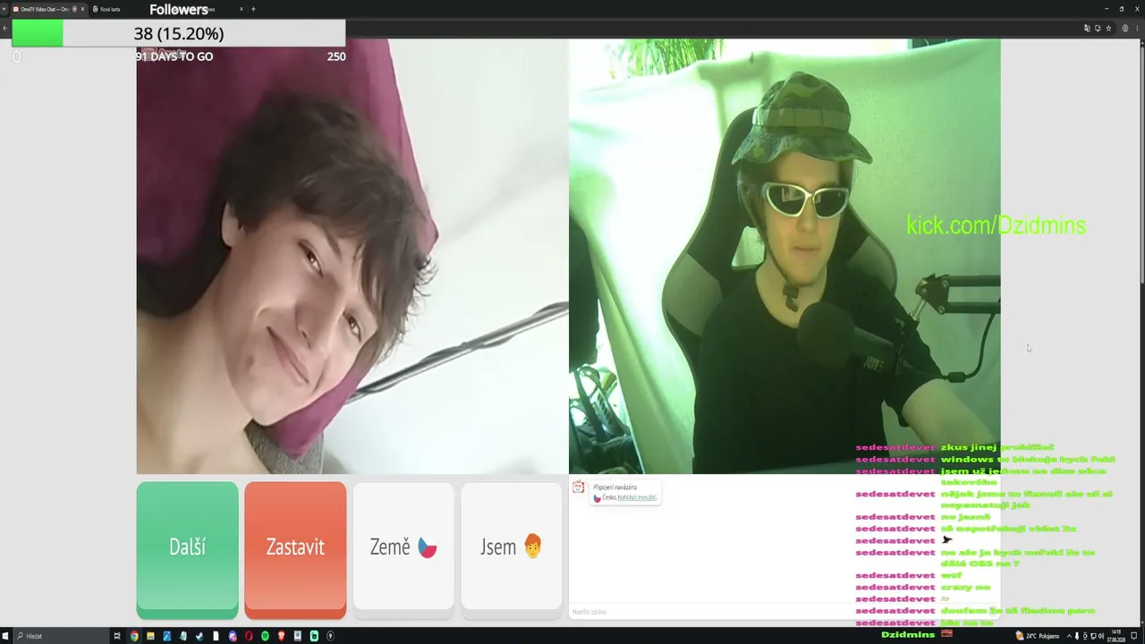Screen dimensions: 1145x644
Task: Open Opera browser from the taskbar
Action: 249,636
